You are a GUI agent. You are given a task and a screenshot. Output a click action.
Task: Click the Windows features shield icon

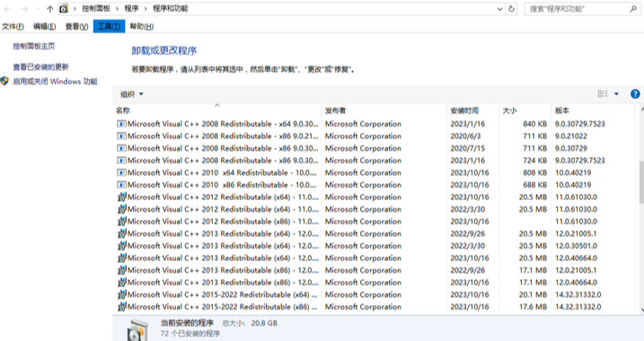(4, 82)
